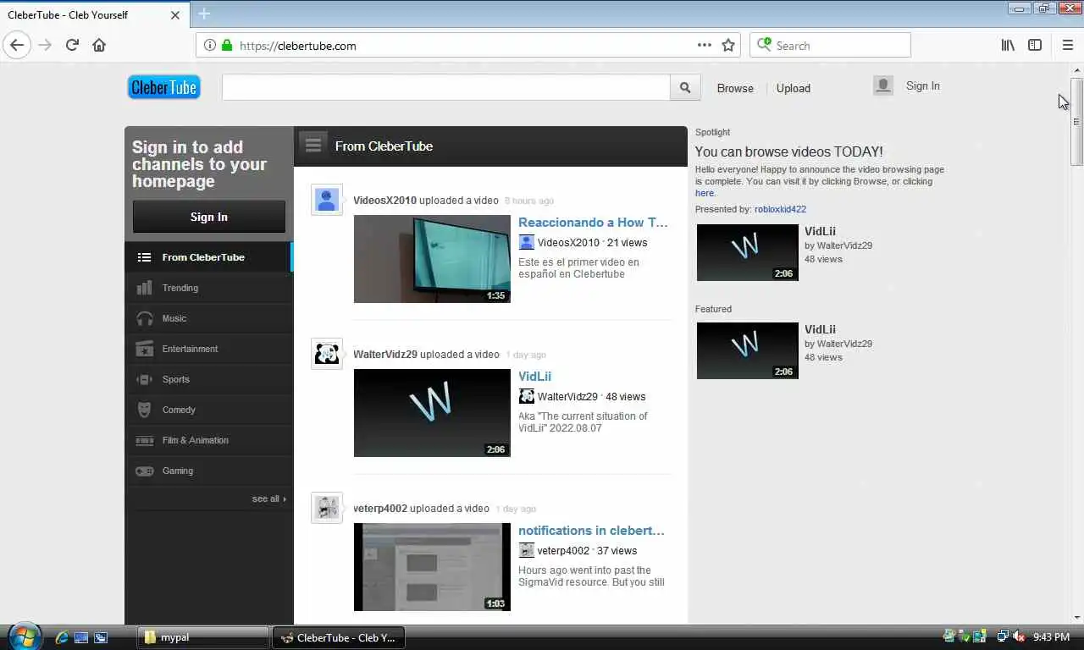Open the notifications in clebert... video title

point(591,530)
